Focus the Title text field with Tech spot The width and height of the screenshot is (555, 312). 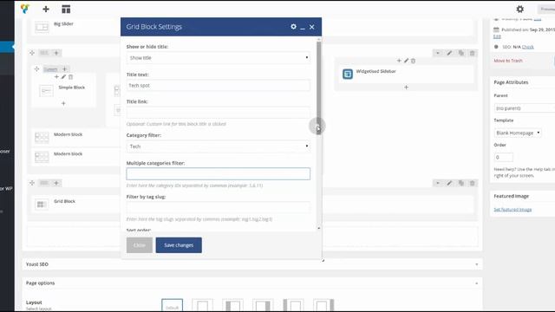(218, 85)
